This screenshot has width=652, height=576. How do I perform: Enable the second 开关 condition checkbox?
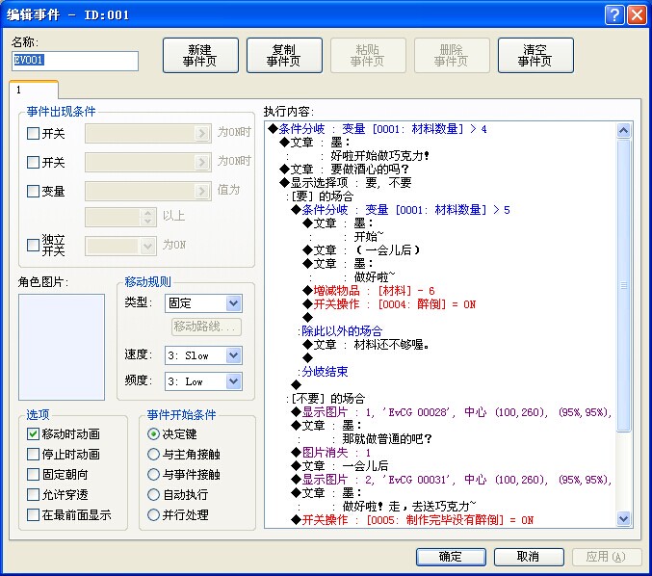[33, 162]
